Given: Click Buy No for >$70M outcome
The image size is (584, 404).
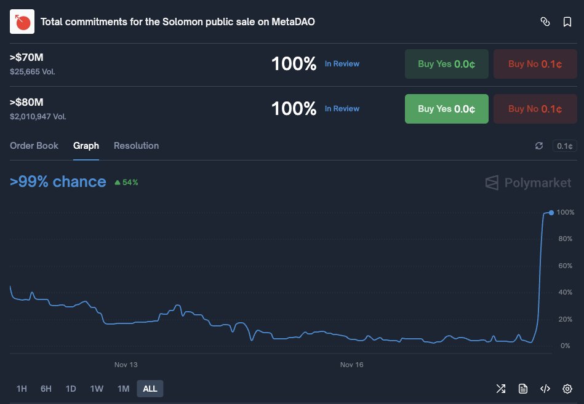Looking at the screenshot, I should tap(535, 64).
